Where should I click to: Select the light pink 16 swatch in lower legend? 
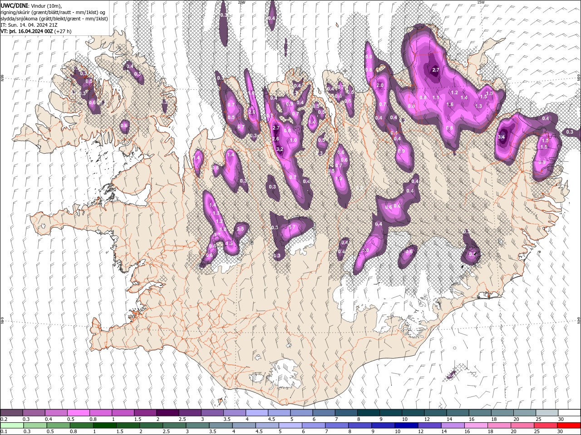pyautogui.click(x=476, y=425)
